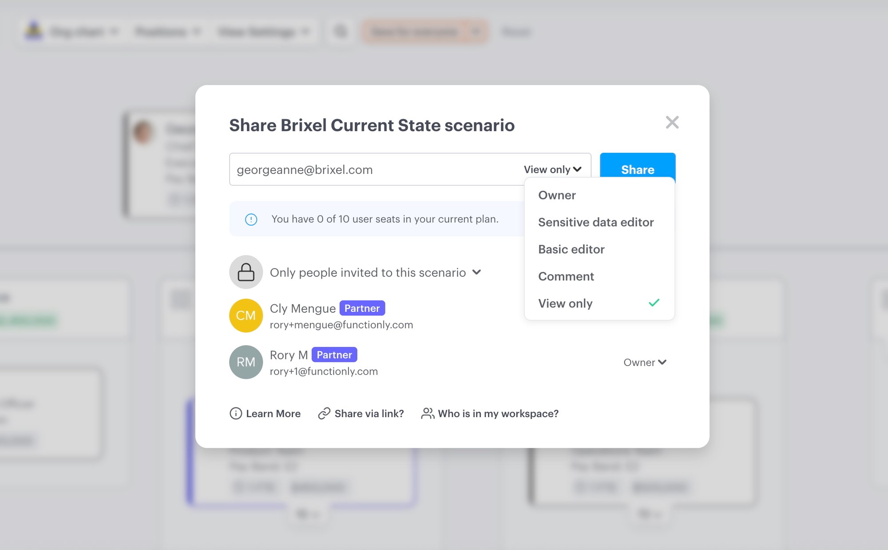Click the blue Share button

pyautogui.click(x=638, y=169)
